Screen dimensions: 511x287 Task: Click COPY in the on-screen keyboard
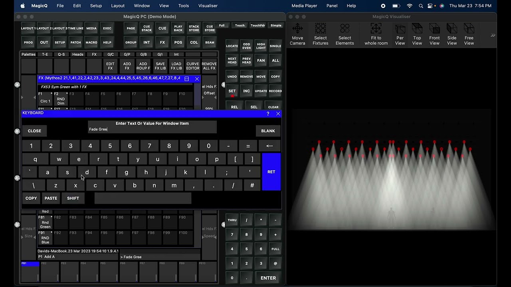[31, 198]
